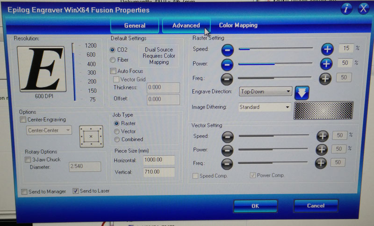Increase Raster Speed with plus button
374x226 pixels.
(x=327, y=49)
